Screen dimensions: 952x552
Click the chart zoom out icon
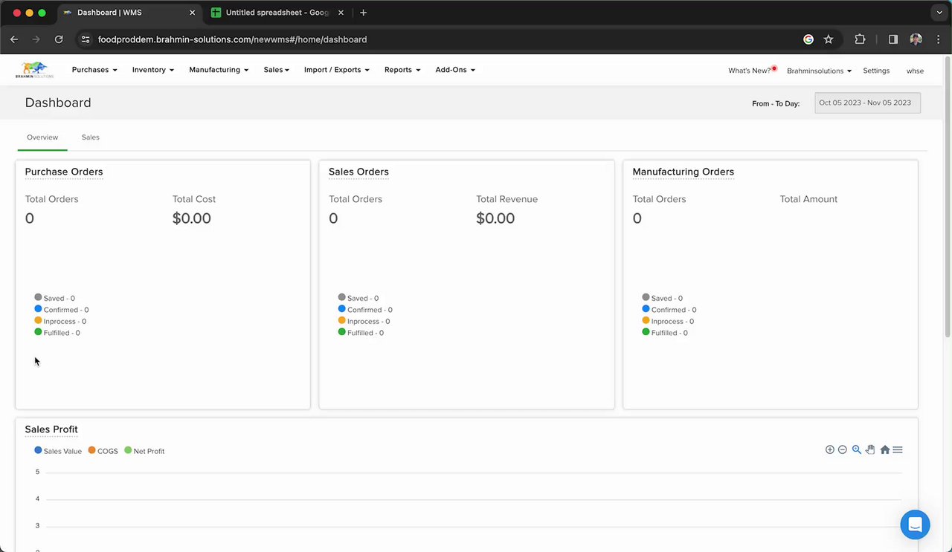843,449
